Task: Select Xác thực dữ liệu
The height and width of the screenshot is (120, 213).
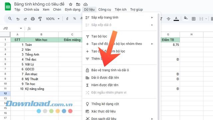Action: [119, 111]
